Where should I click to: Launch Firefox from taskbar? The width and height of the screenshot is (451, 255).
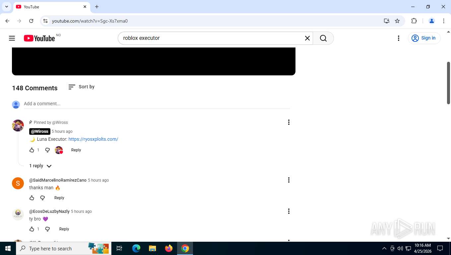click(169, 248)
